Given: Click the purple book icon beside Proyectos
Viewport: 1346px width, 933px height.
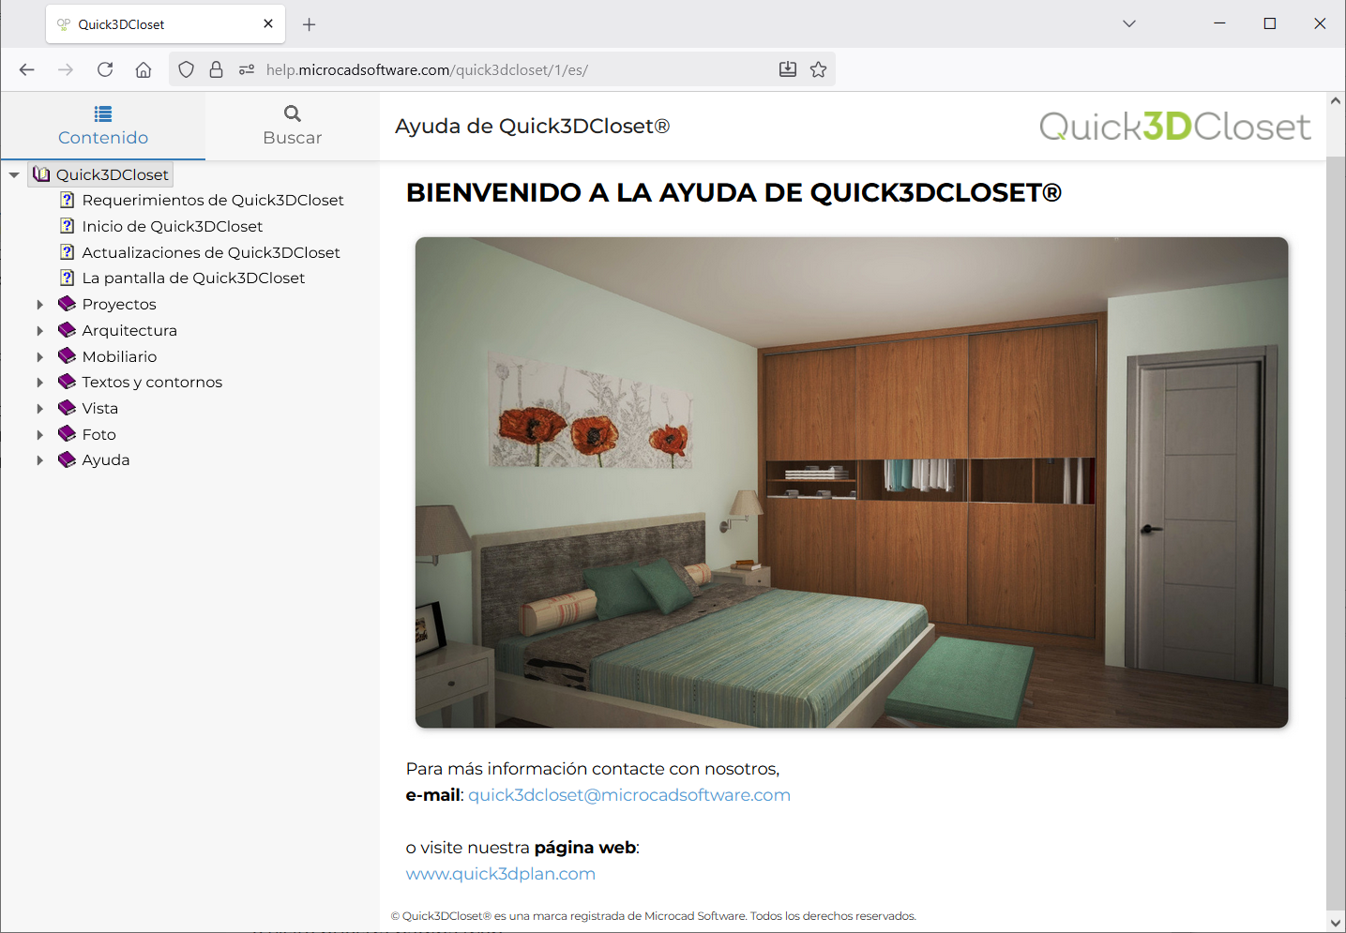Looking at the screenshot, I should point(67,304).
